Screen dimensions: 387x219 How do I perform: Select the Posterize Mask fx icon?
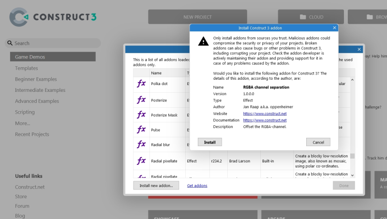(141, 115)
